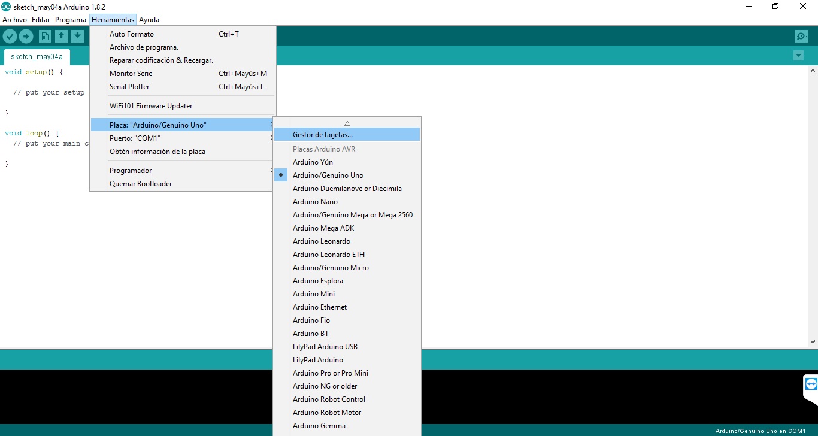Image resolution: width=818 pixels, height=436 pixels.
Task: Click the submenu scroll-up triangle
Action: pyautogui.click(x=347, y=122)
